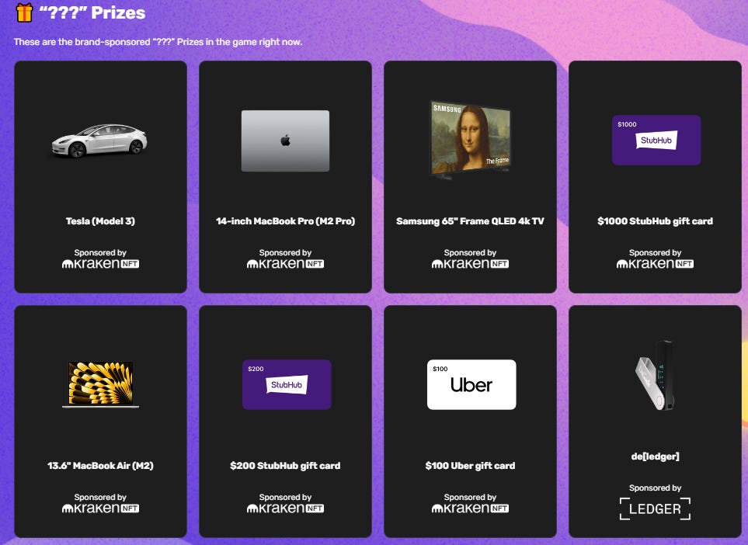Click the Kraken NFT logo under $200 StubHub
The width and height of the screenshot is (748, 545).
[x=285, y=509]
